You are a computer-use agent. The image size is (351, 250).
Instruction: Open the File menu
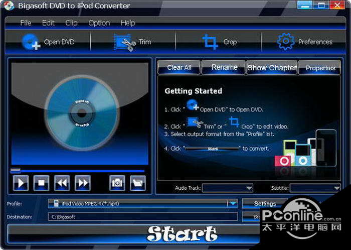[26, 23]
